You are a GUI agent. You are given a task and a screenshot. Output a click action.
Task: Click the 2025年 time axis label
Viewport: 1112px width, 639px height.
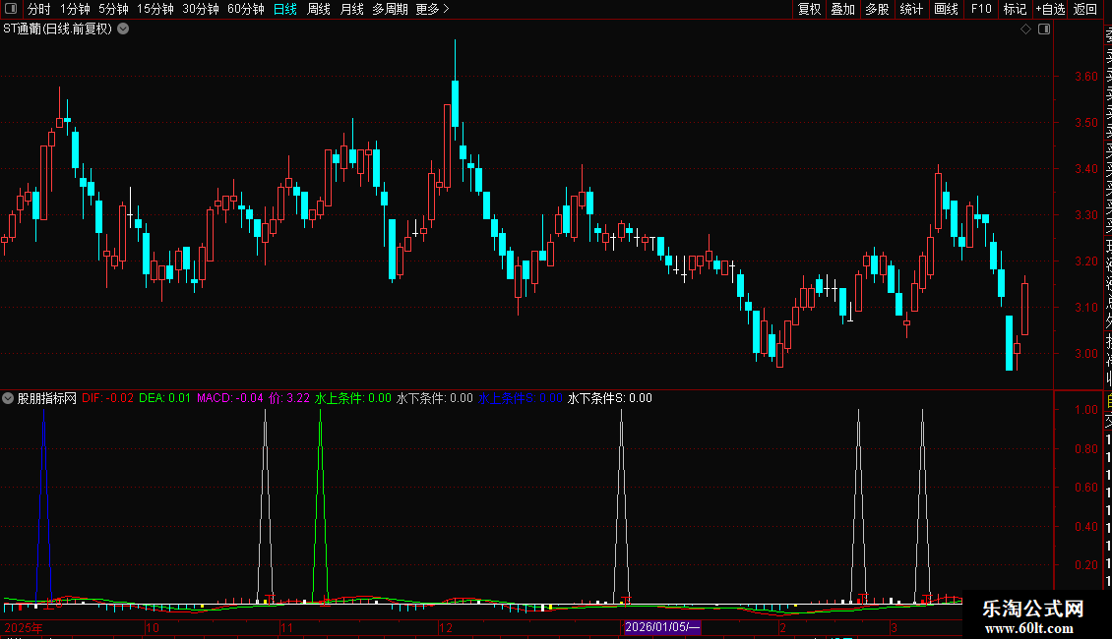click(x=24, y=627)
